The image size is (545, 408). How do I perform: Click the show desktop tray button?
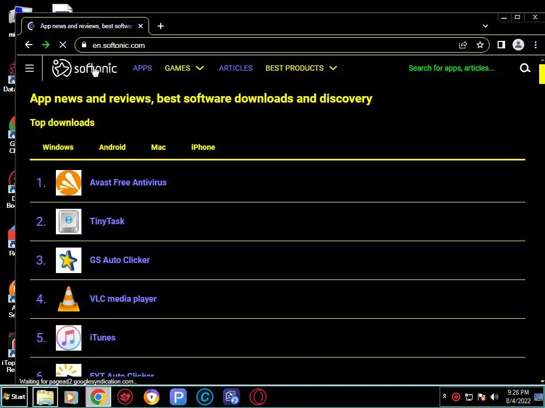coord(539,397)
